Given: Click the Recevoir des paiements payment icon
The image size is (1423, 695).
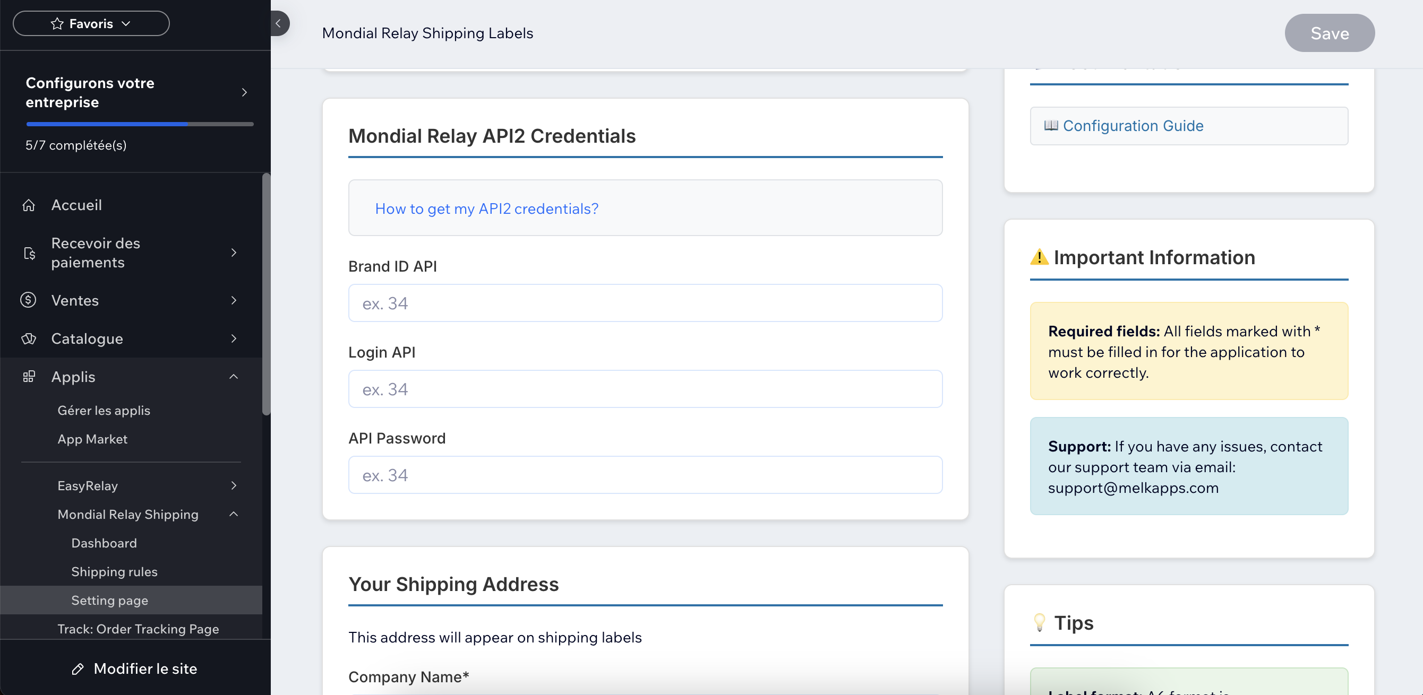Looking at the screenshot, I should point(29,253).
